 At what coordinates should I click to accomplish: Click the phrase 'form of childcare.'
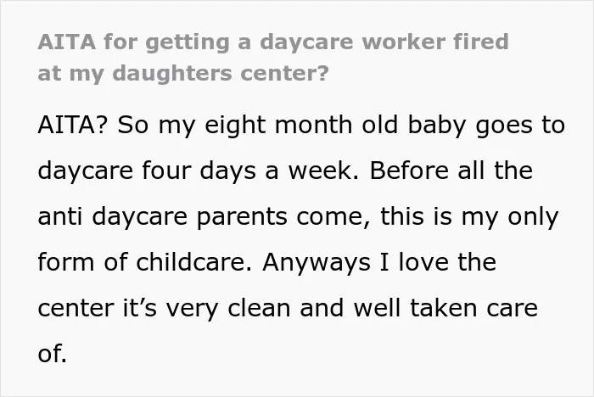[x=145, y=262]
